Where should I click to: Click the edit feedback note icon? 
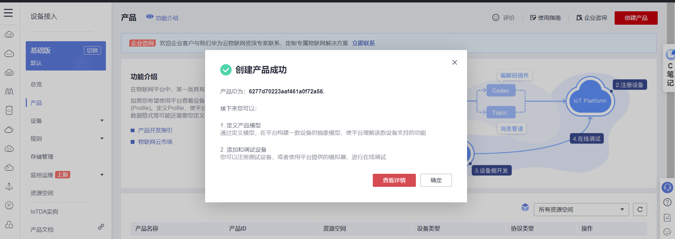point(667,217)
